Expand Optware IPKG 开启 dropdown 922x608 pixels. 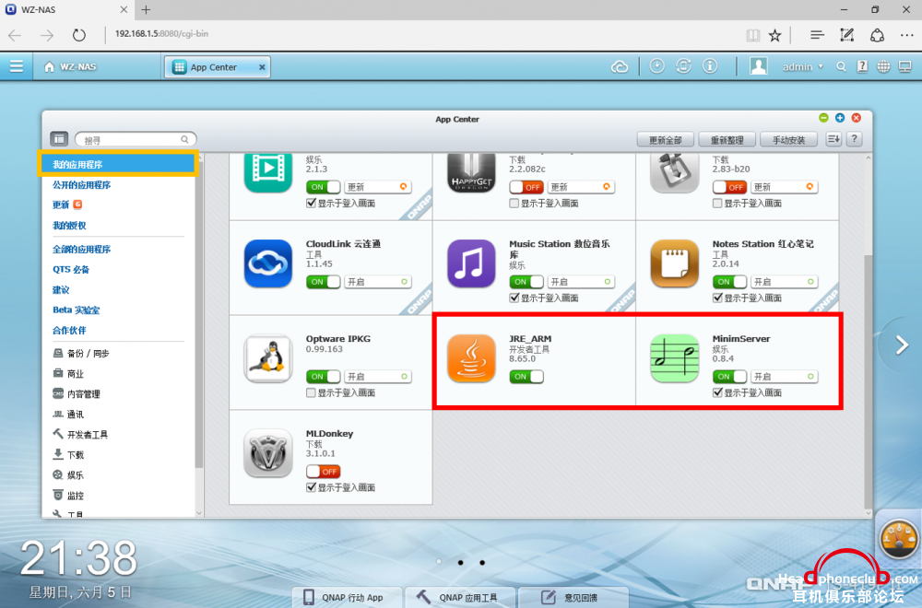pos(377,377)
